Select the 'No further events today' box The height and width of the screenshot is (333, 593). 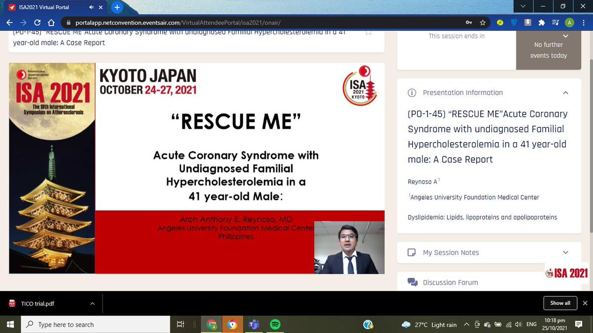(549, 50)
